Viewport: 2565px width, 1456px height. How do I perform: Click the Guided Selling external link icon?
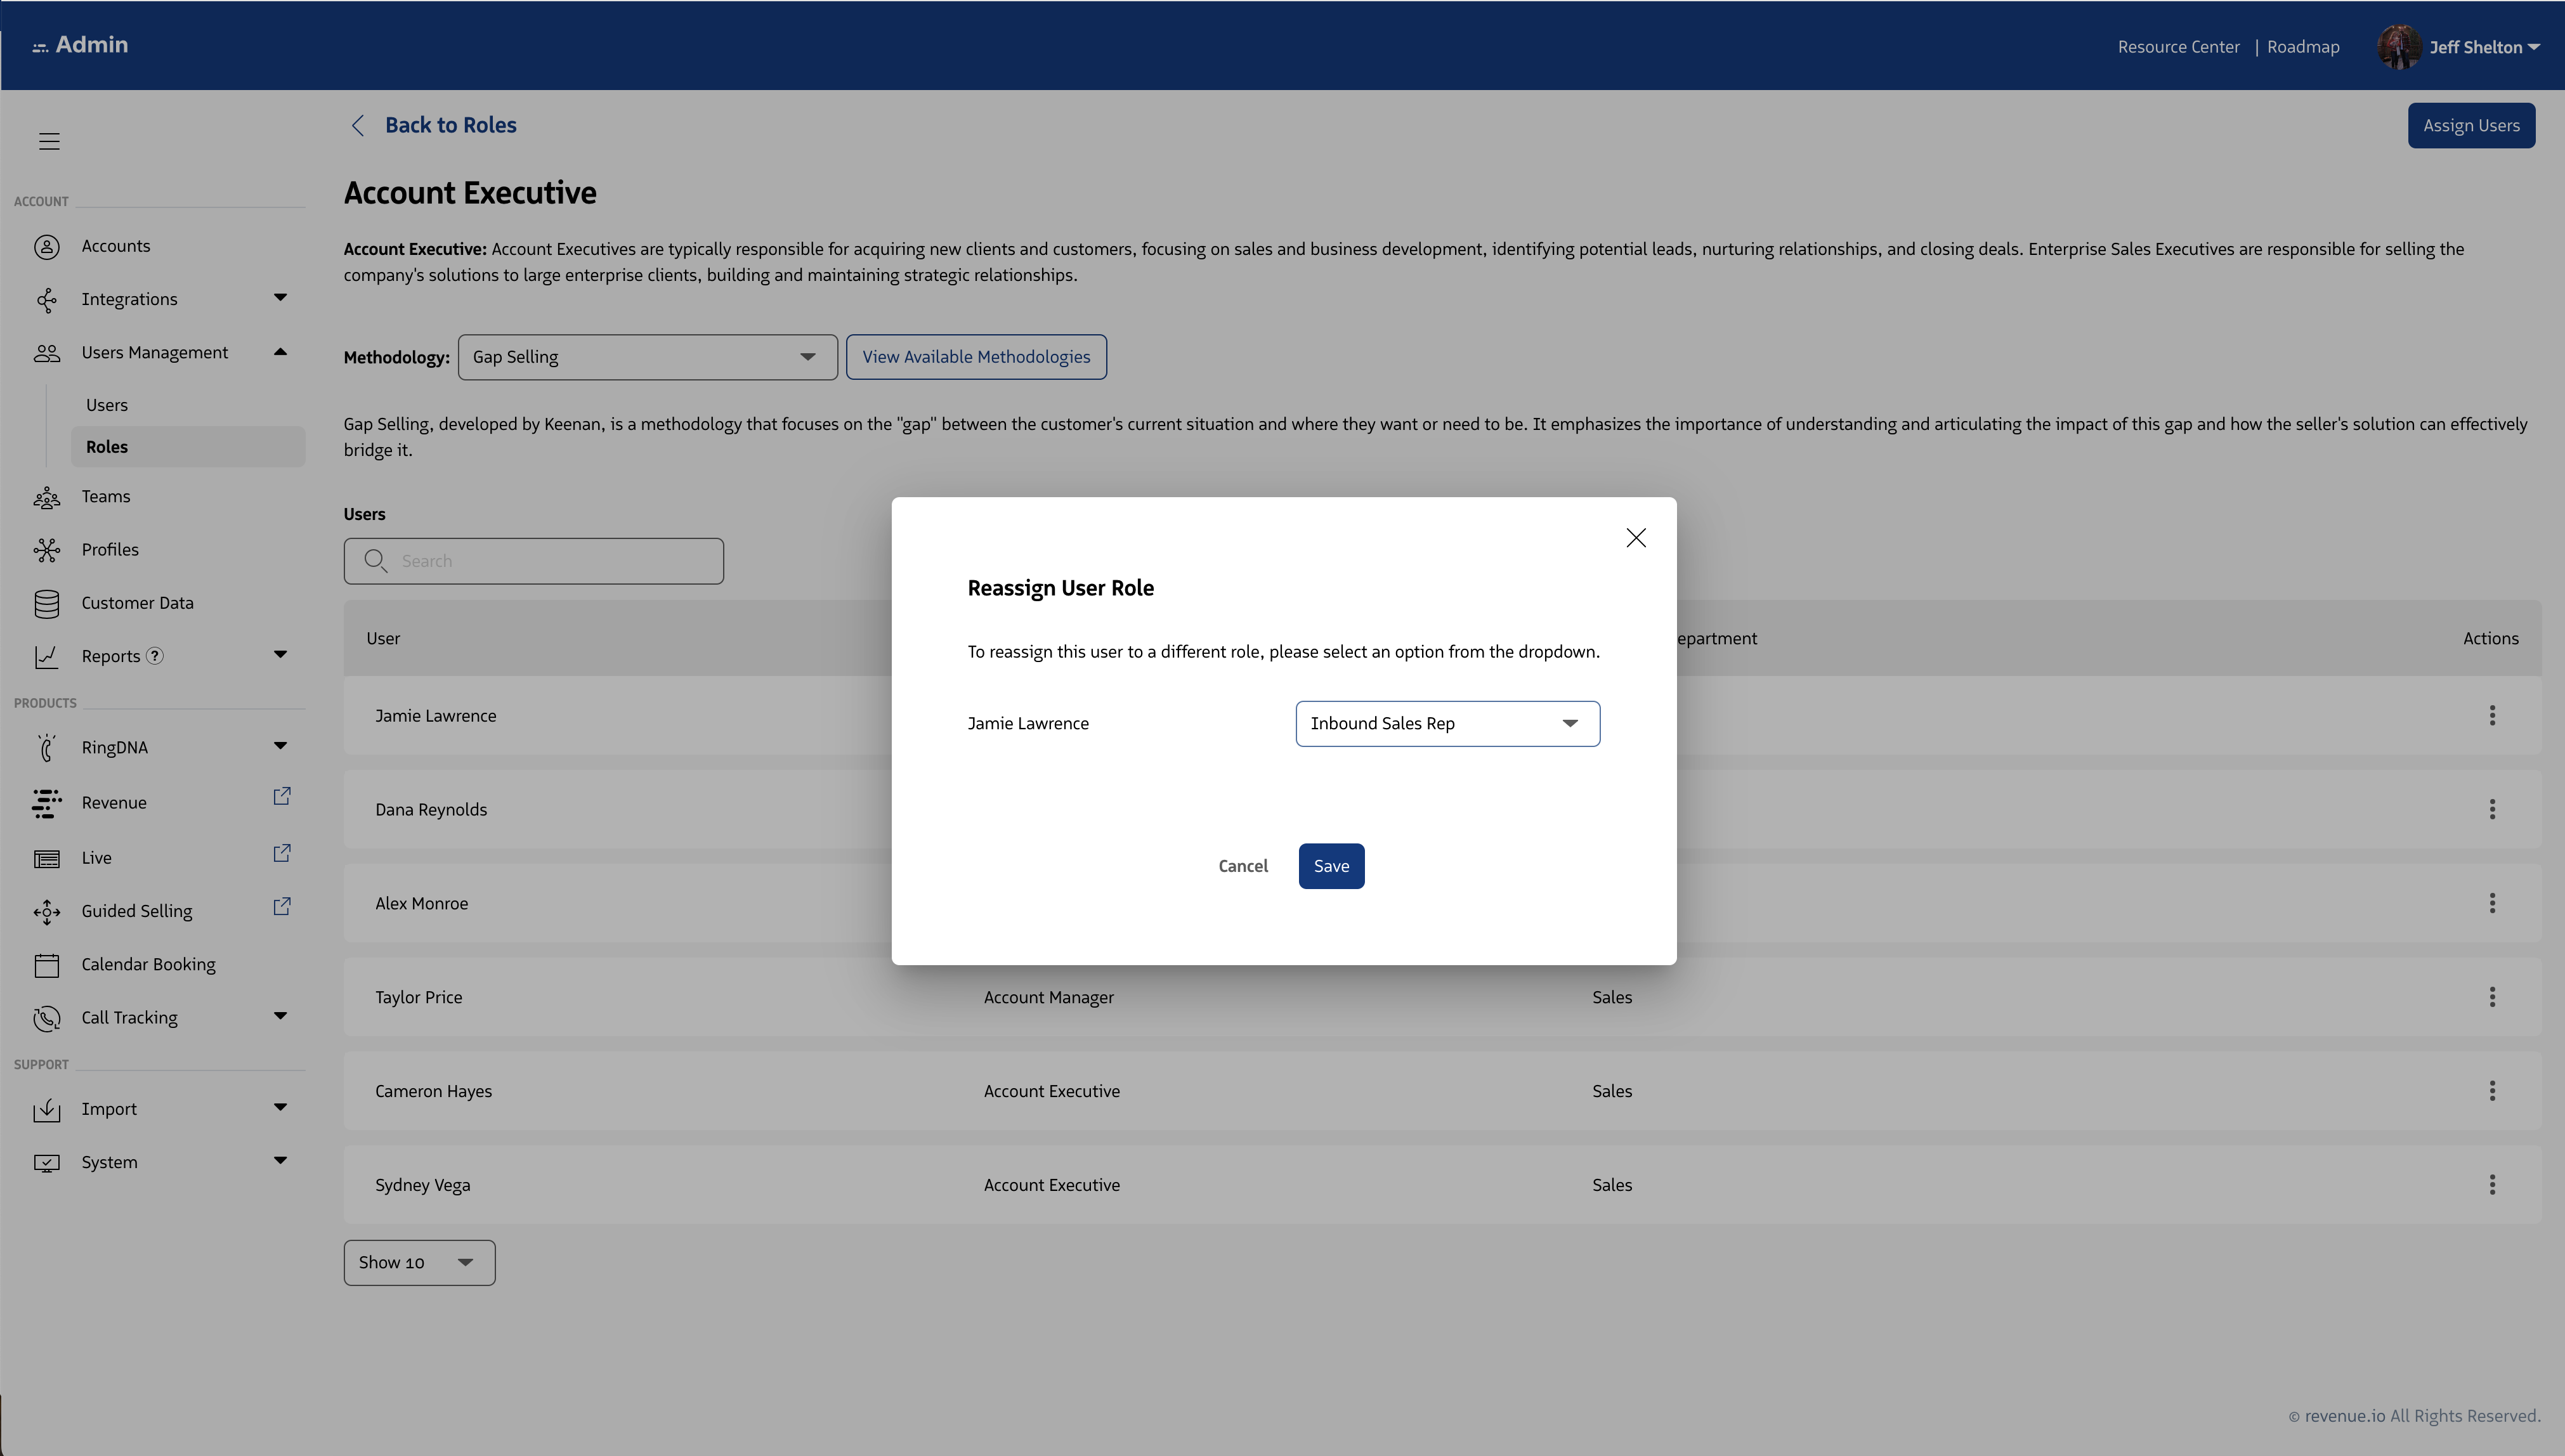pyautogui.click(x=282, y=906)
